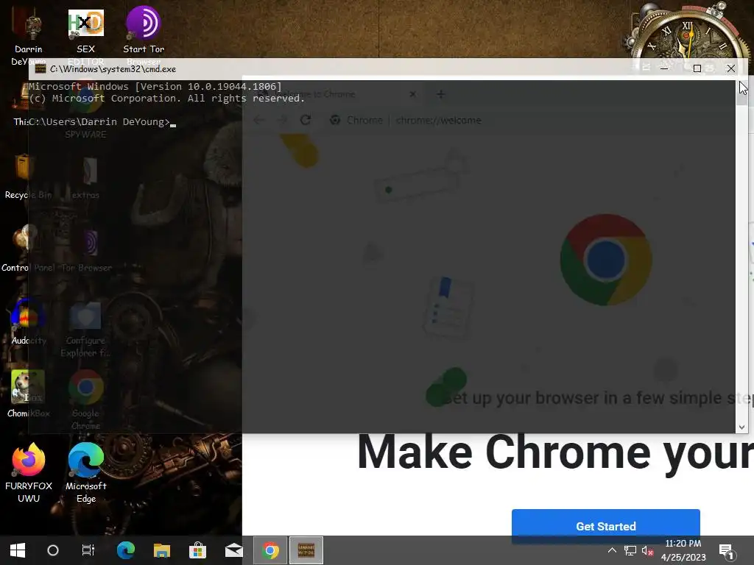The height and width of the screenshot is (565, 754).
Task: Show hidden tray icons chevron
Action: [612, 550]
